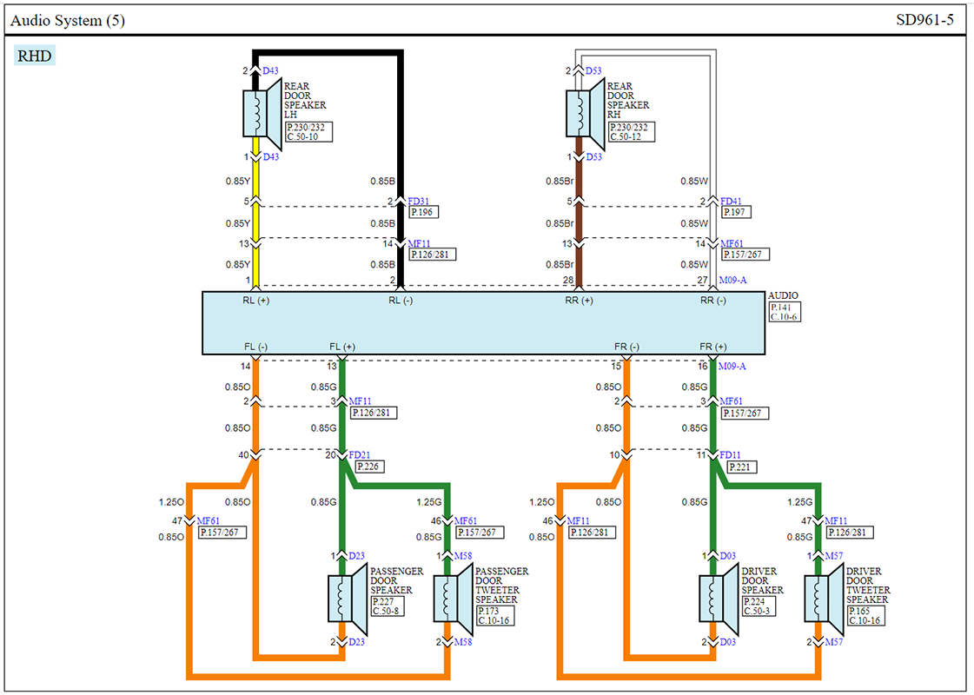Open D03 link at driver speaker pin 1
974x695 pixels.
[727, 556]
